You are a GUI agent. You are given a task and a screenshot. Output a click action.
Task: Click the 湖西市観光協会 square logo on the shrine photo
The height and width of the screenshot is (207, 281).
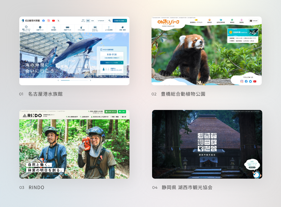(x=207, y=142)
